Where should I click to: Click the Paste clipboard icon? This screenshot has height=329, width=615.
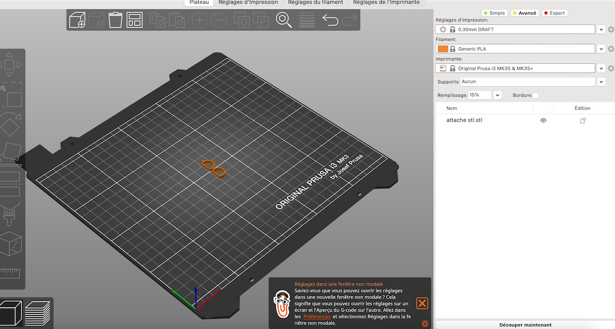pyautogui.click(x=176, y=20)
